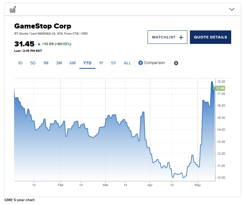The image size is (244, 205).
Task: Expand the panel with top-right chevron
Action: pyautogui.click(x=232, y=9)
